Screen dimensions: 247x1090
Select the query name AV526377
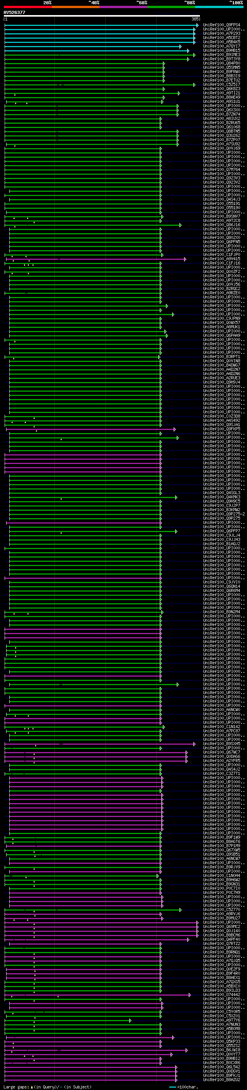pos(14,13)
